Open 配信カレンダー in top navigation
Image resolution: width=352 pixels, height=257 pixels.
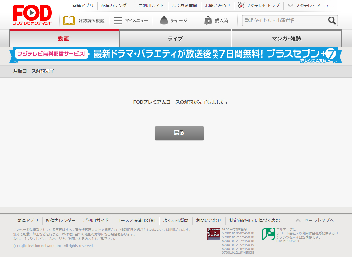tap(116, 6)
